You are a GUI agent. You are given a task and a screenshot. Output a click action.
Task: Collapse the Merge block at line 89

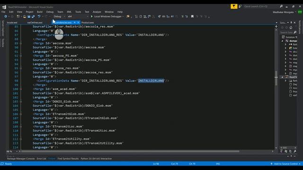tap(21, 43)
